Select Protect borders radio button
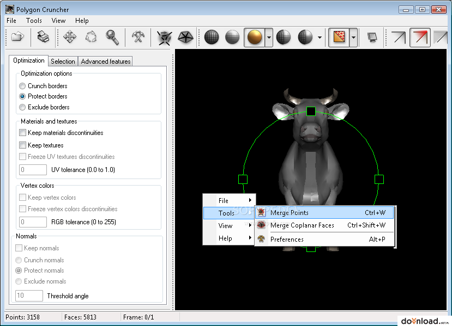This screenshot has width=452, height=326. click(22, 96)
